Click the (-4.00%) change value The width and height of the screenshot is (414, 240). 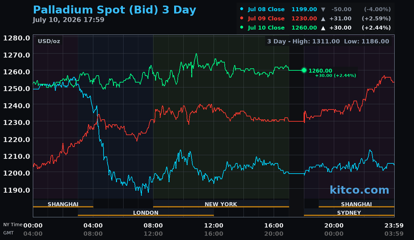click(377, 9)
